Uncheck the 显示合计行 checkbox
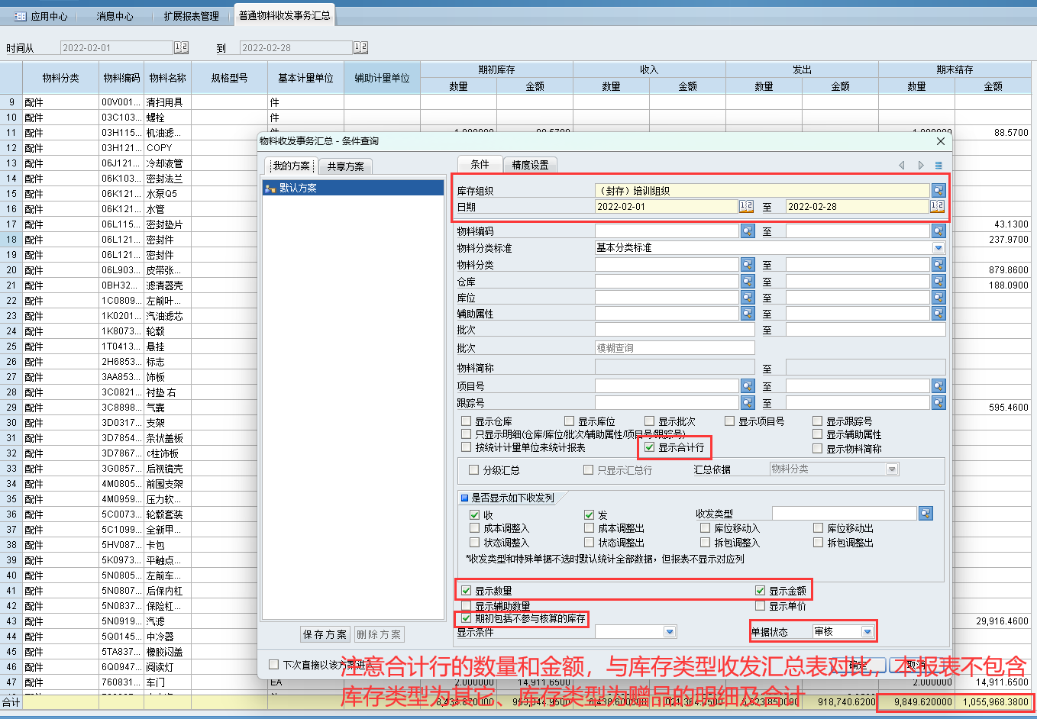1037x719 pixels. point(650,447)
